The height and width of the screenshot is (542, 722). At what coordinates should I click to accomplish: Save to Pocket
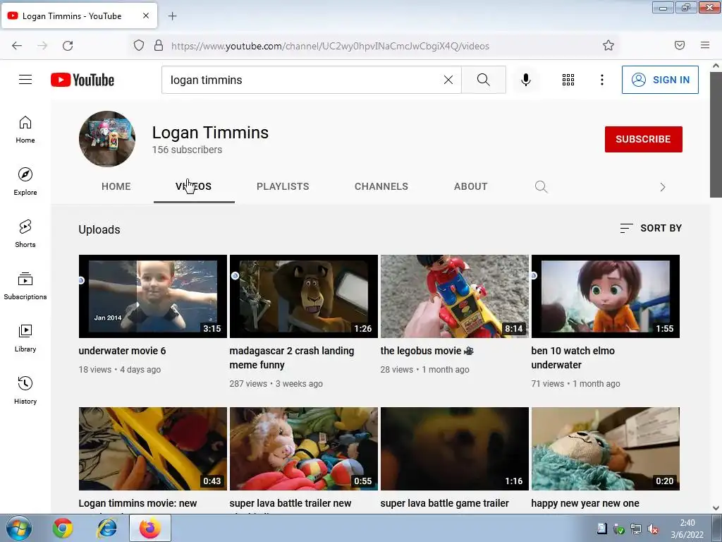click(x=680, y=45)
